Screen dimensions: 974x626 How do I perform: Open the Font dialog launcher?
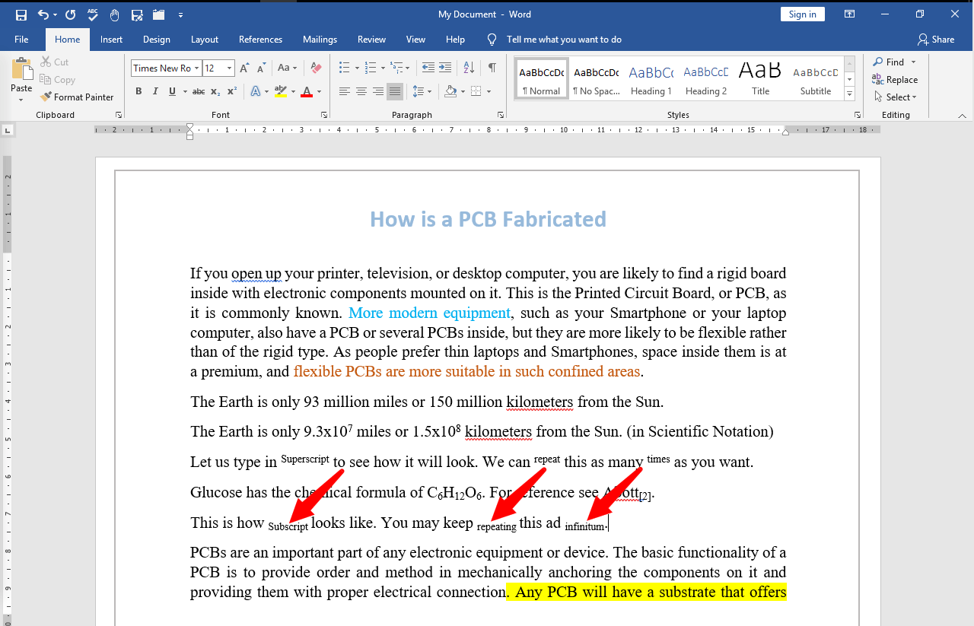click(x=324, y=115)
